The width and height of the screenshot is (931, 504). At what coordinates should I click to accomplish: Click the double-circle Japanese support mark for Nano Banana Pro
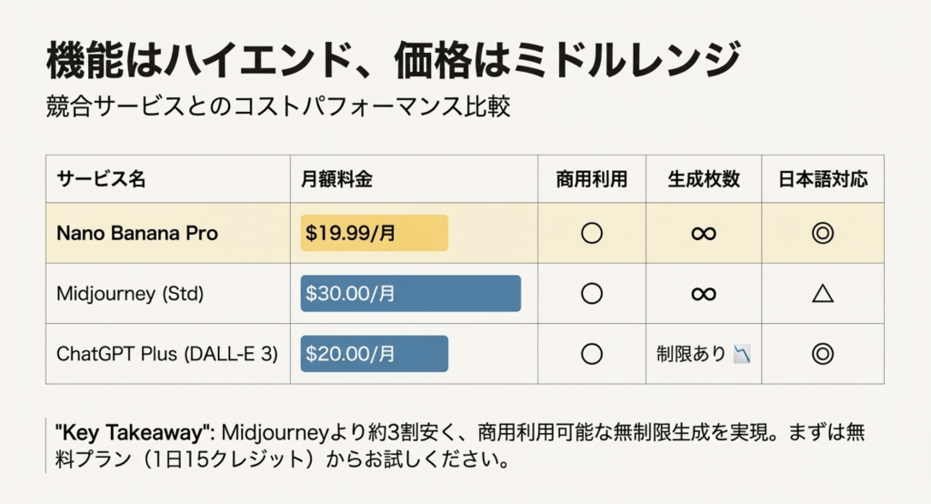pyautogui.click(x=822, y=233)
